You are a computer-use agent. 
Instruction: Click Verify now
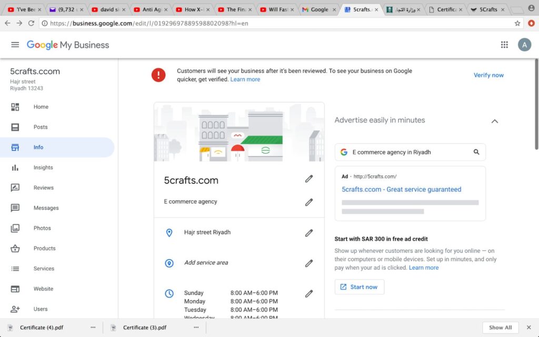point(488,75)
